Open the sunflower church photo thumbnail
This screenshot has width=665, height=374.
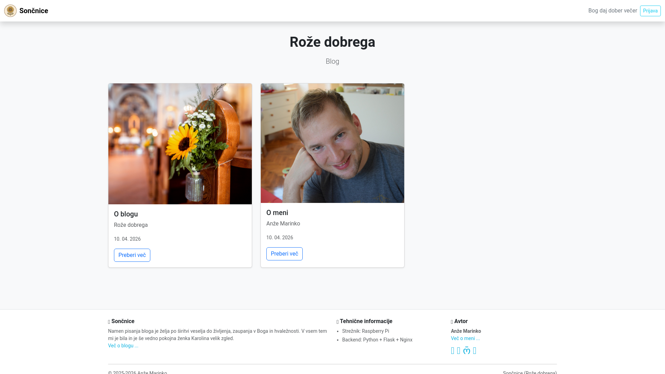pyautogui.click(x=180, y=144)
